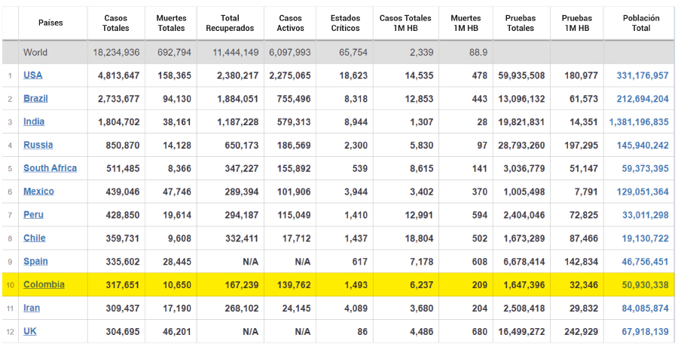Sort by Población Total column header
678x350 pixels.
pyautogui.click(x=641, y=23)
